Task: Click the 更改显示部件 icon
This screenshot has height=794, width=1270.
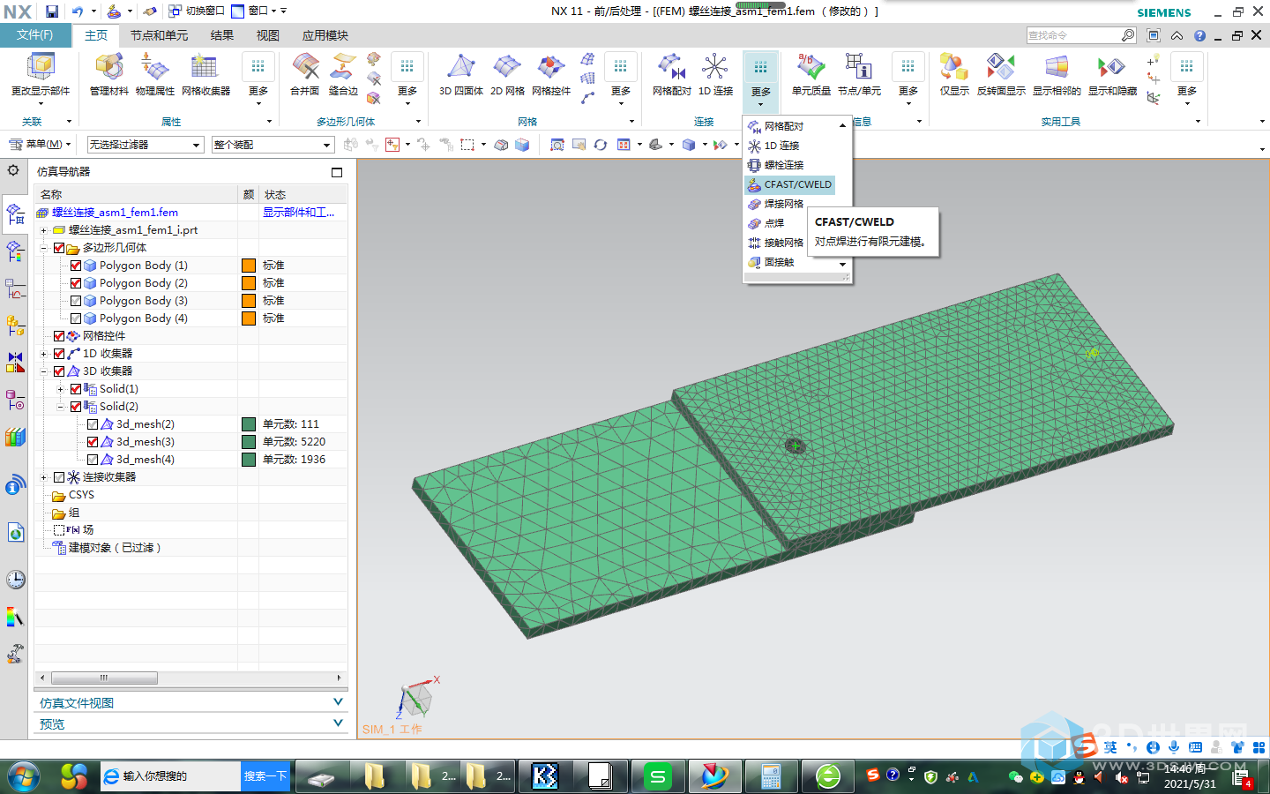Action: [41, 67]
